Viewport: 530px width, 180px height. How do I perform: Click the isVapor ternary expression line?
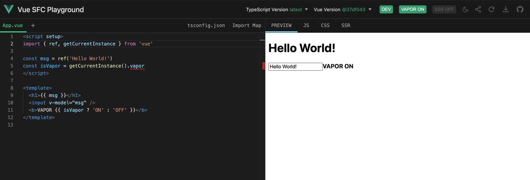[x=88, y=110]
